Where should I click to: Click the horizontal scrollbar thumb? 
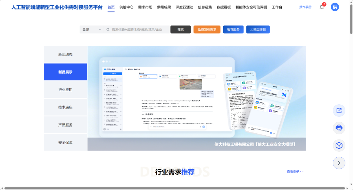[x=175, y=188]
